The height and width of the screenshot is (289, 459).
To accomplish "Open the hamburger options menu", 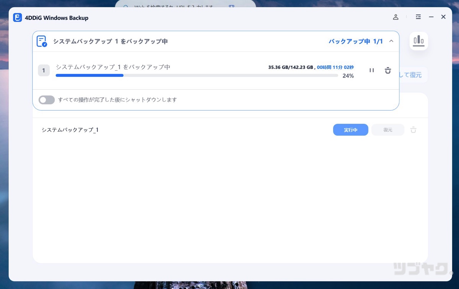I will [x=418, y=17].
